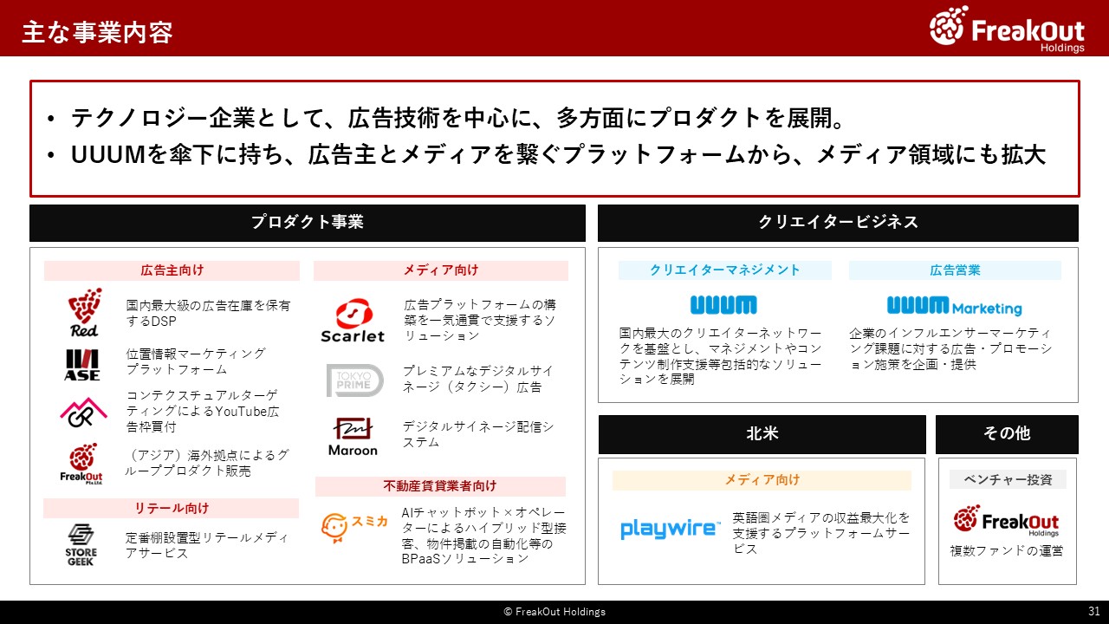
Task: Click the プロダクト事業 メディア向け category label
Action: tap(441, 270)
